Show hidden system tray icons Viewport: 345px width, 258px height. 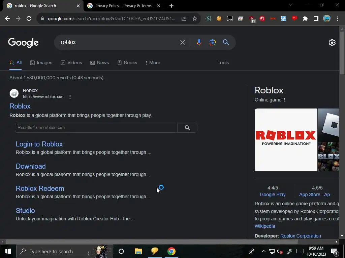click(263, 251)
